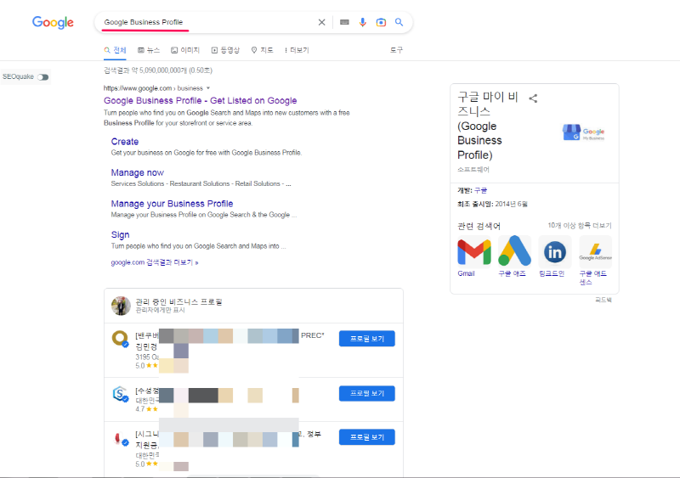Click 프로필 보기 for the third business
Image resolution: width=680 pixels, height=478 pixels.
tap(367, 437)
